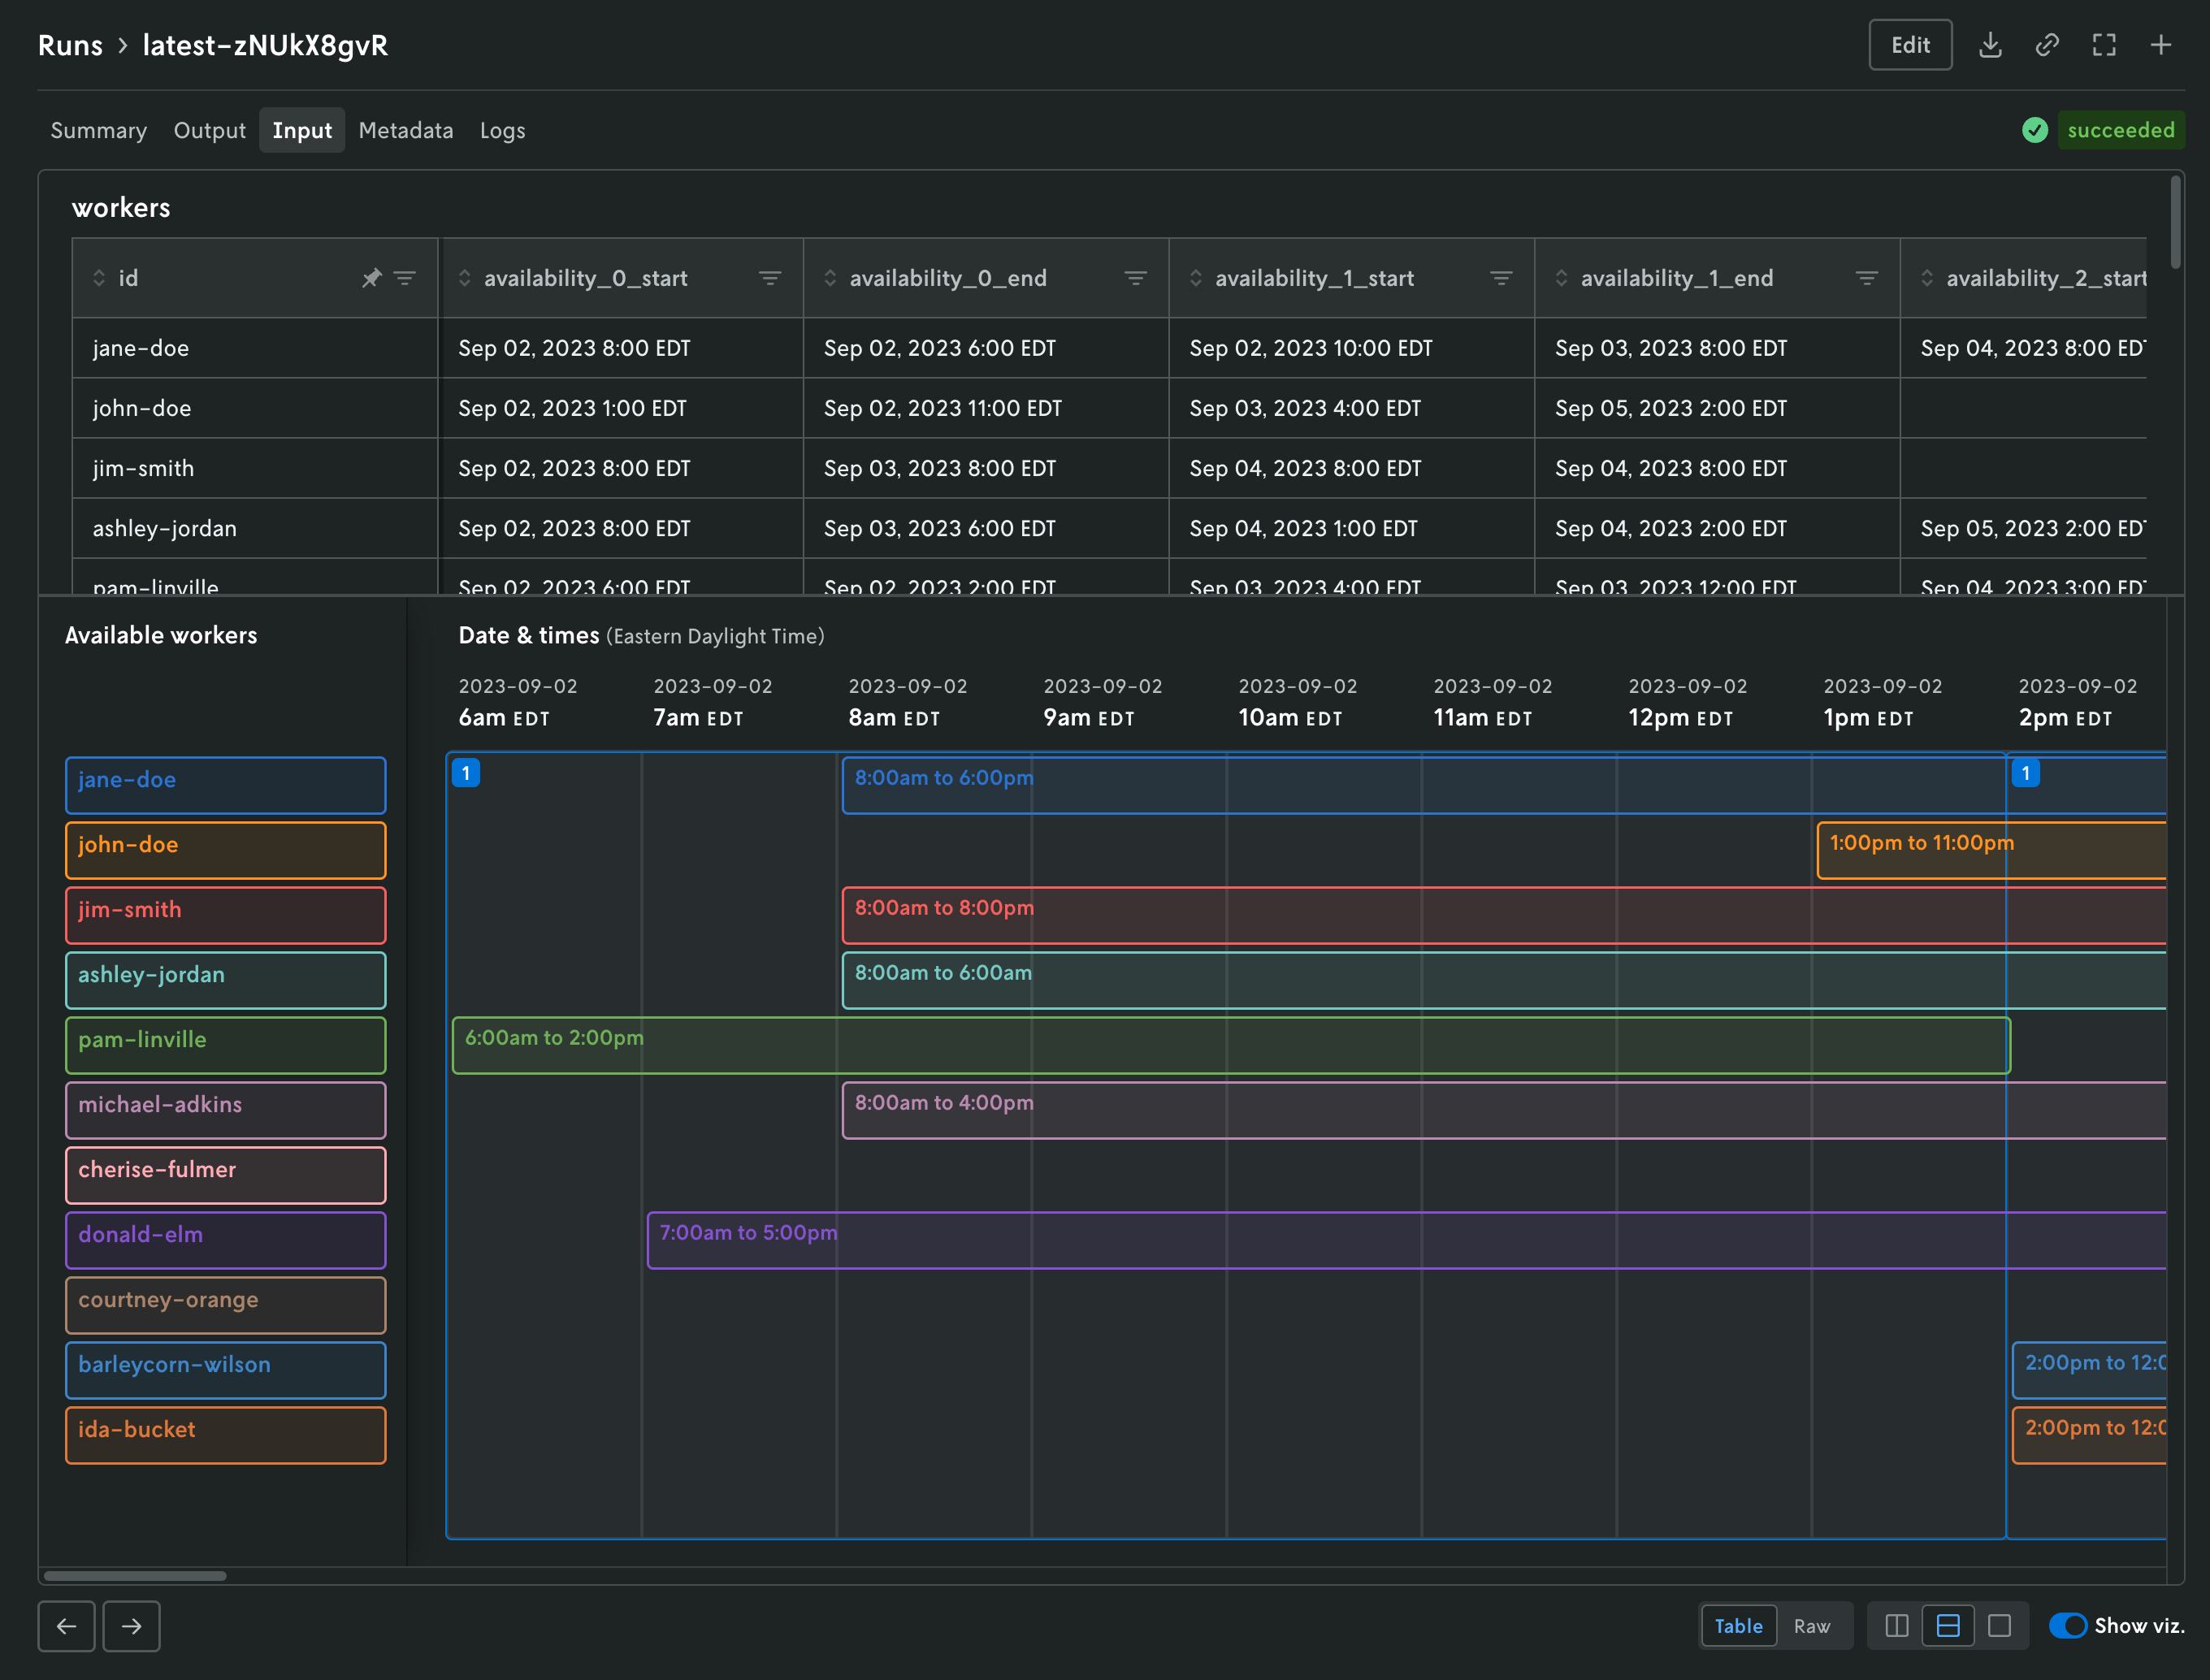
Task: Go to previous item arrow
Action: (67, 1626)
